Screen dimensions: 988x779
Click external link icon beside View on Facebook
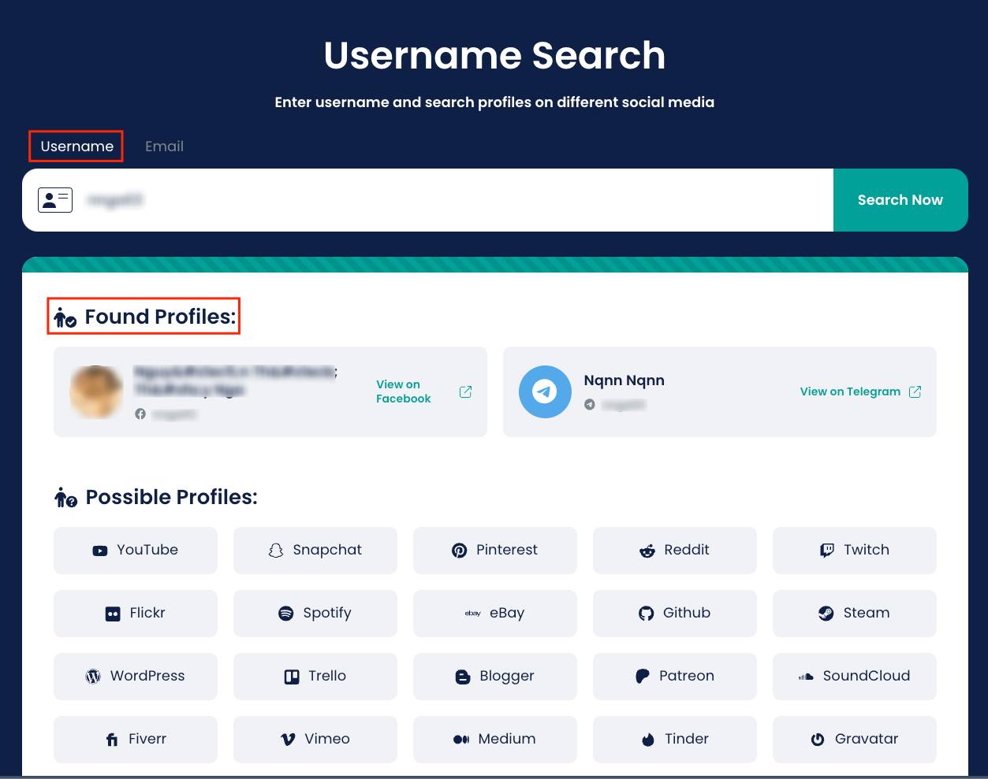(x=465, y=391)
